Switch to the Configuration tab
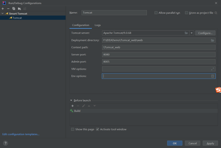Image resolution: width=221 pixels, height=148 pixels. [81, 25]
